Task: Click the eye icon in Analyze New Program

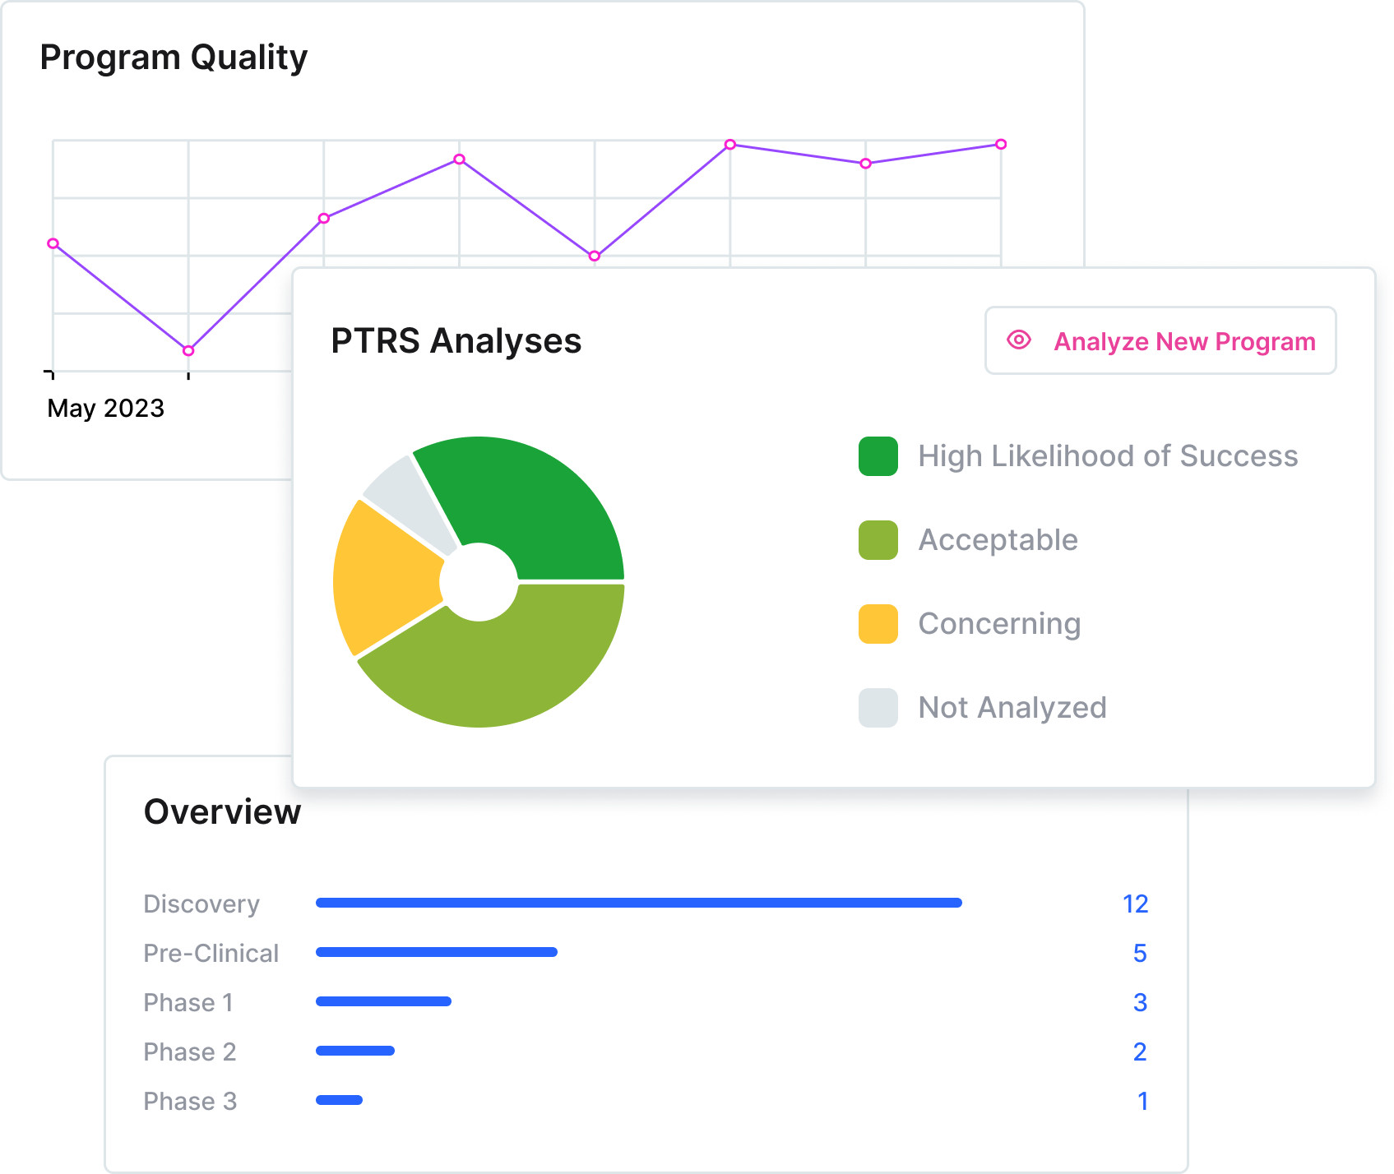Action: (x=1019, y=340)
